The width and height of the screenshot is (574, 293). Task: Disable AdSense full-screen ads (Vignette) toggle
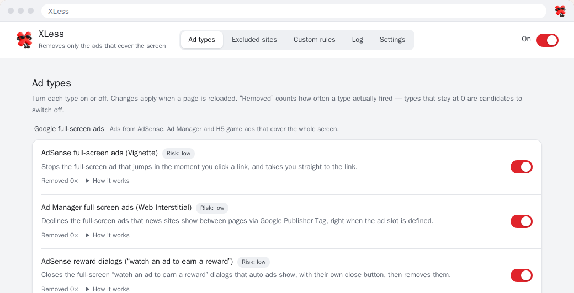pyautogui.click(x=521, y=167)
